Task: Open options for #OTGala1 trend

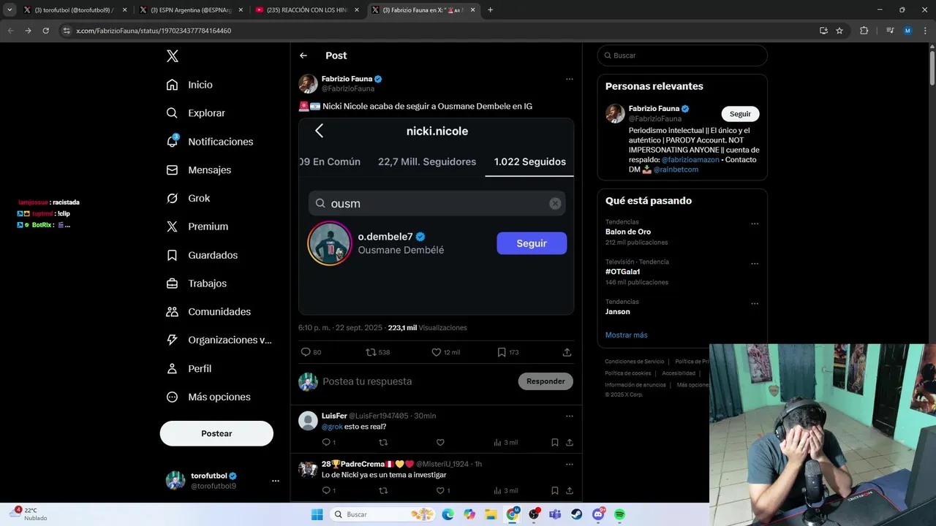Action: tap(755, 264)
